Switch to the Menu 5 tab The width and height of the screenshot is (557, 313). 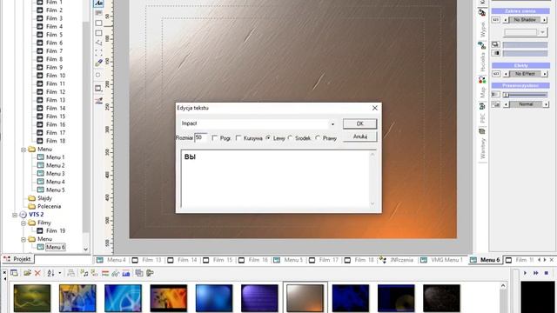point(288,260)
